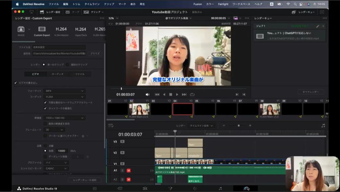Expand the resolution 1920 x 1080 HD dropdown

[x=65, y=118]
